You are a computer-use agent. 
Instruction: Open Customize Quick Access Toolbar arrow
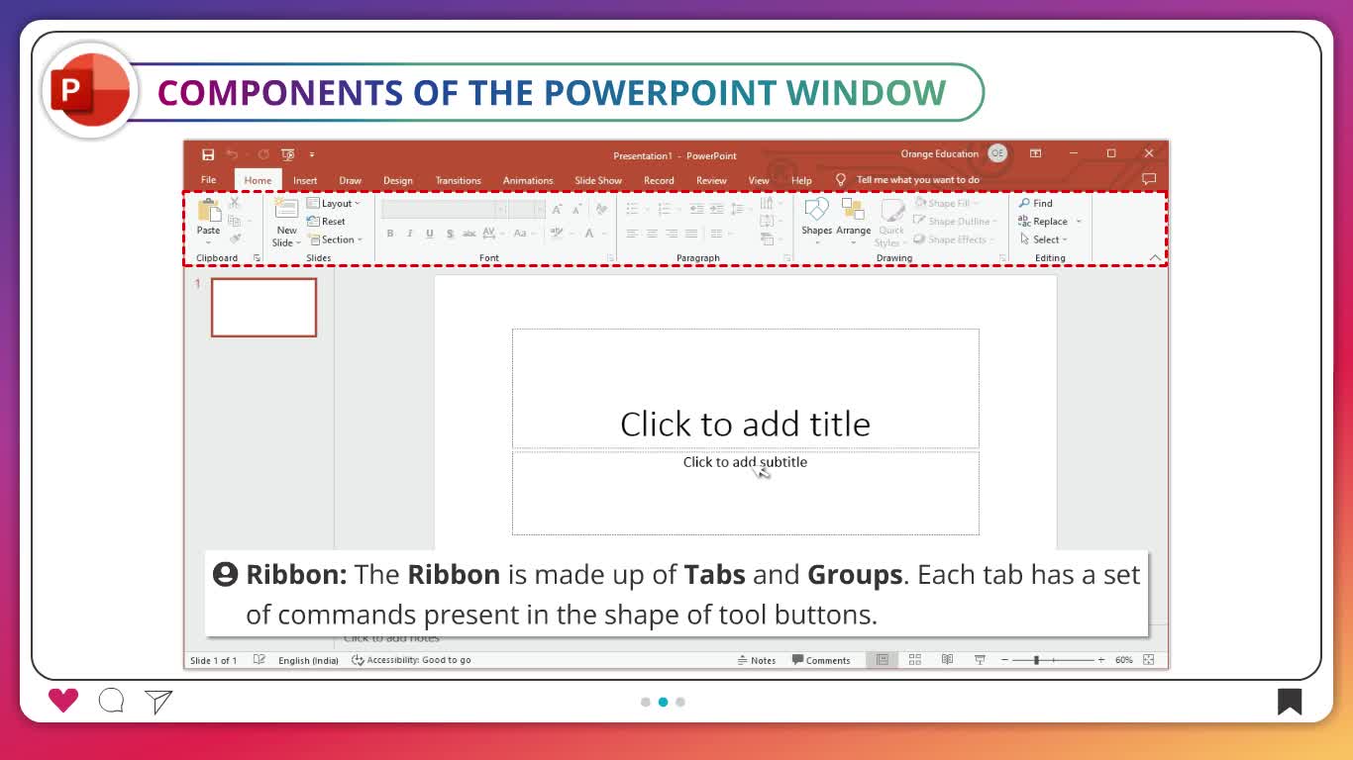311,154
